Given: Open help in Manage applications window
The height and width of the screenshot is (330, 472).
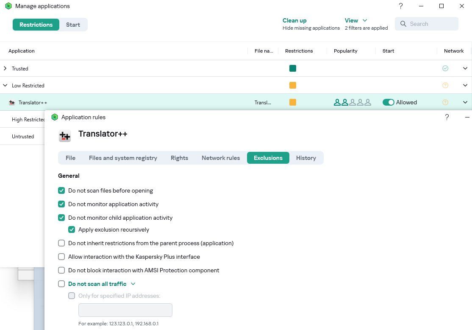Looking at the screenshot, I should 401,6.
